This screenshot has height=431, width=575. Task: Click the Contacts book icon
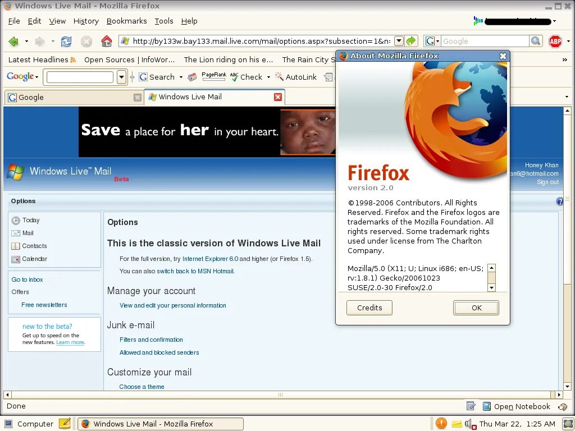[x=16, y=246]
